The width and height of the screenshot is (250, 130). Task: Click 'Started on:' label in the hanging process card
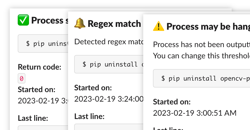click(x=172, y=102)
